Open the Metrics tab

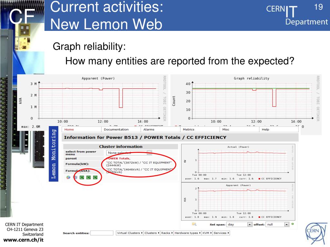[200, 129]
